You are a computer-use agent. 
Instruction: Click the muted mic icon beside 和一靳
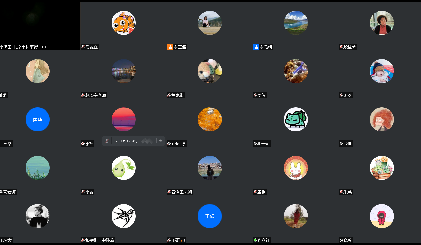(x=255, y=143)
